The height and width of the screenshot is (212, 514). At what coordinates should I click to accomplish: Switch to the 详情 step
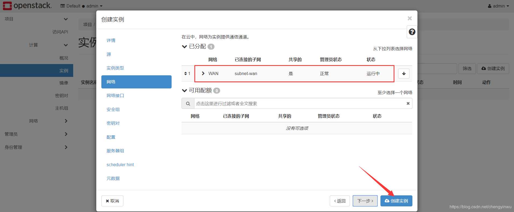coord(111,40)
